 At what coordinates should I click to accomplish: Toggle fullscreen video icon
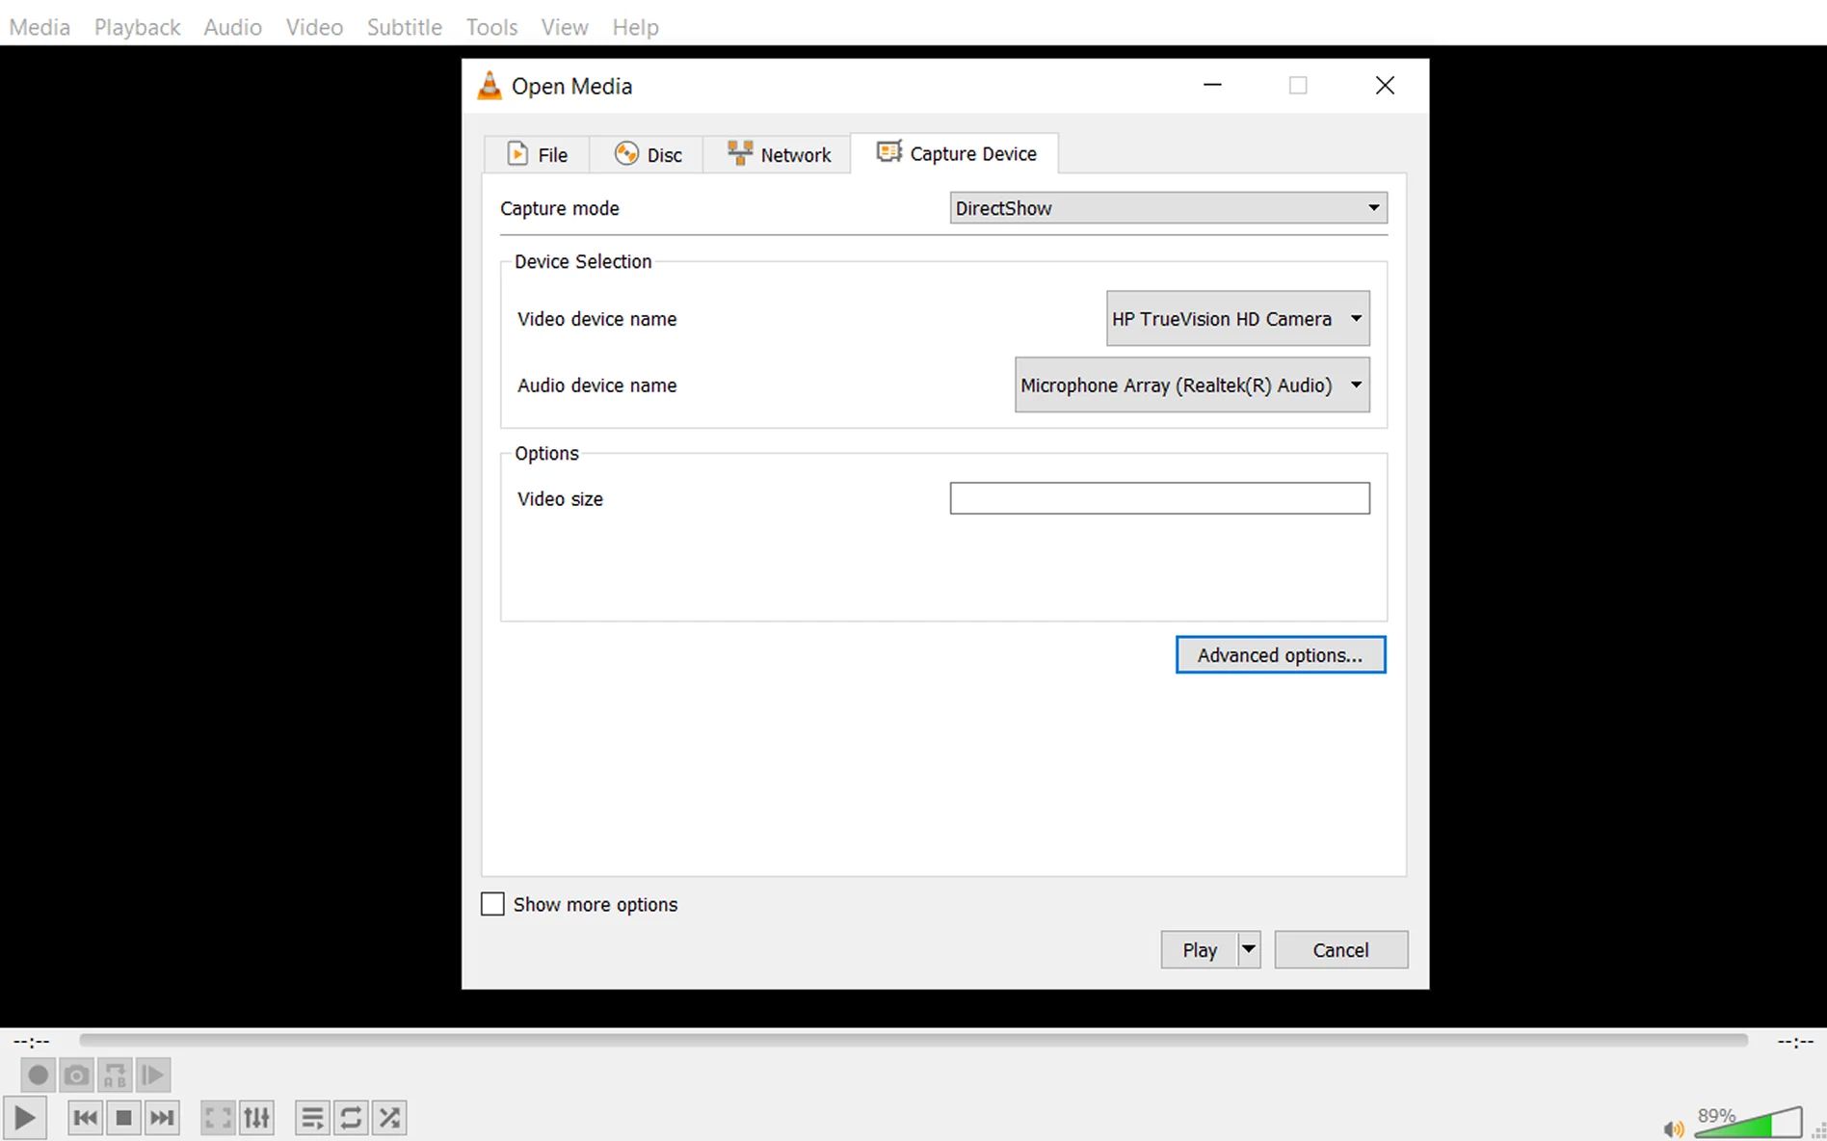pos(218,1118)
